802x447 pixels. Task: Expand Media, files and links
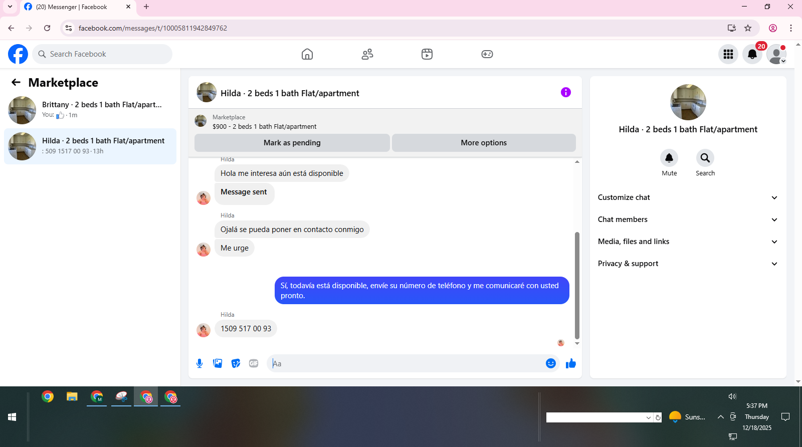(688, 242)
